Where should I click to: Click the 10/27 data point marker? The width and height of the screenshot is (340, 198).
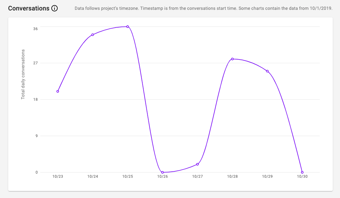[x=197, y=164]
